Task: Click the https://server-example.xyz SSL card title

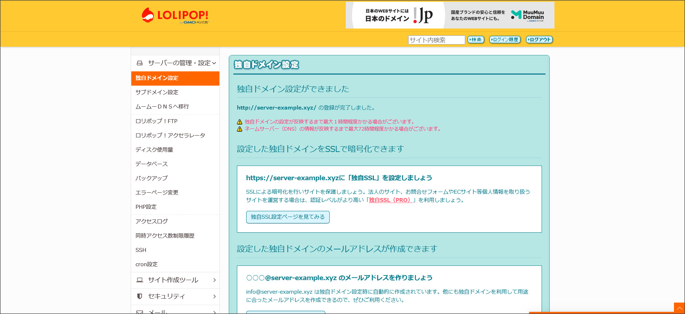Action: [339, 178]
